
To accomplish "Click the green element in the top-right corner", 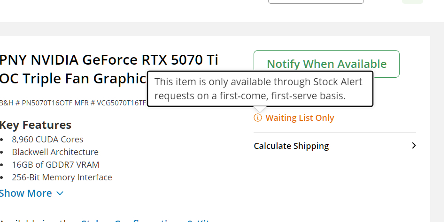I will click(412, 1).
